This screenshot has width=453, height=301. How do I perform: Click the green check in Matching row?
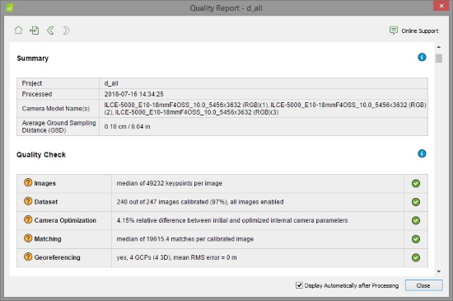pyautogui.click(x=416, y=239)
